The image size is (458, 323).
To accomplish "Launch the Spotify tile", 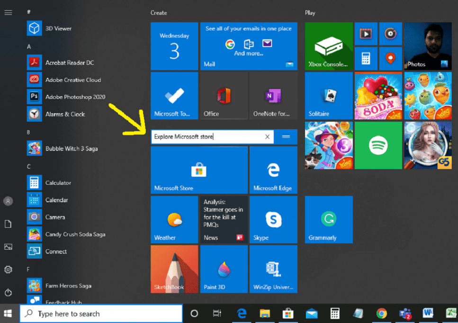I will coord(378,145).
